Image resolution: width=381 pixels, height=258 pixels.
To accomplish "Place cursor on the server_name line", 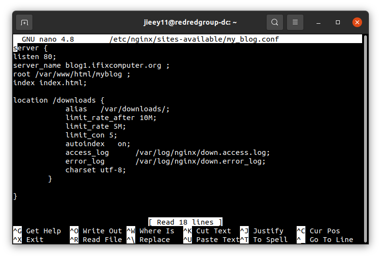I will coord(91,65).
